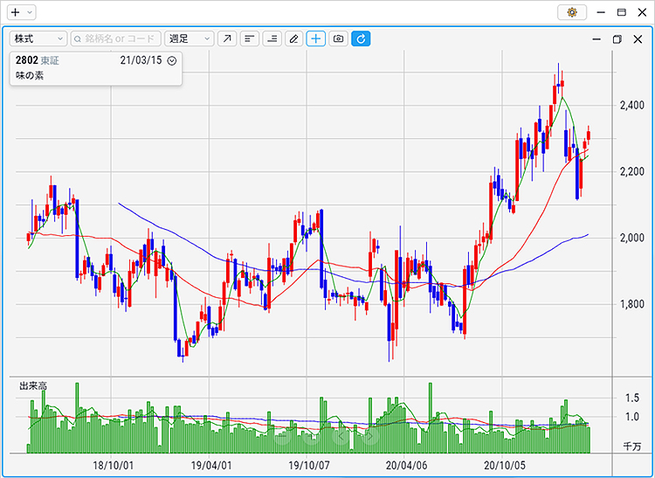Toggle the crosshair cursor tool

pyautogui.click(x=316, y=38)
